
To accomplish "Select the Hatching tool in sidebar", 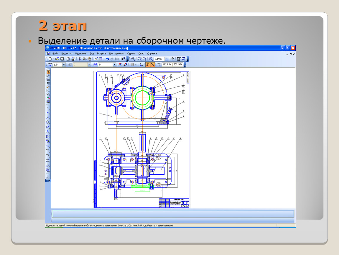I will [x=48, y=165].
